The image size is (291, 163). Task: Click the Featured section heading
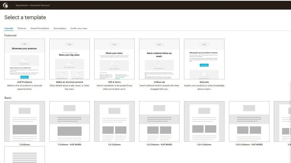10,35
